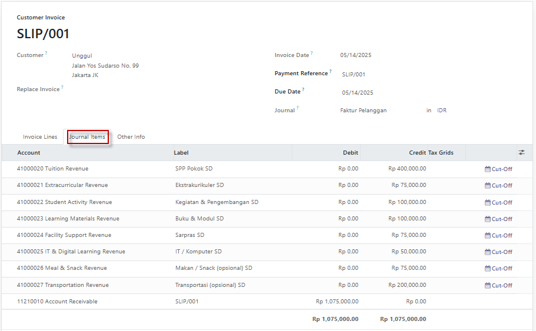Viewport: 536px width, 331px height.
Task: Click the label Kegiatan & Pengembangan SD
Action: pos(217,202)
